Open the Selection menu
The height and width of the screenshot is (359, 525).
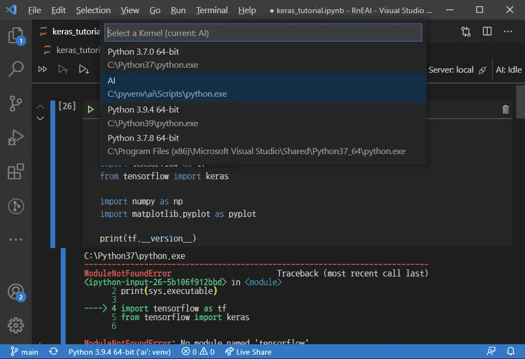(x=93, y=10)
